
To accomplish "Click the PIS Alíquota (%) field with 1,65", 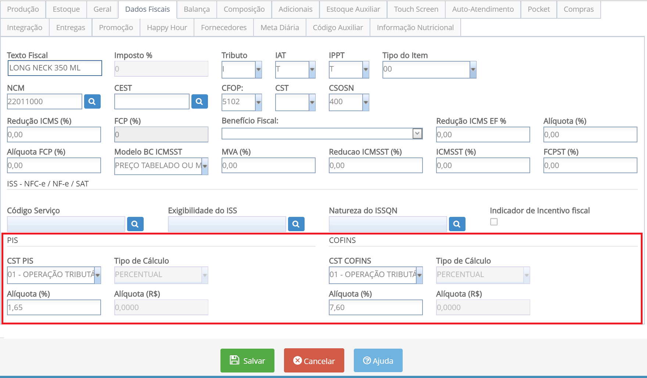I will 54,308.
